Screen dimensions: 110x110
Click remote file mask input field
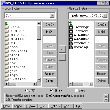pyautogui.click(x=102, y=39)
